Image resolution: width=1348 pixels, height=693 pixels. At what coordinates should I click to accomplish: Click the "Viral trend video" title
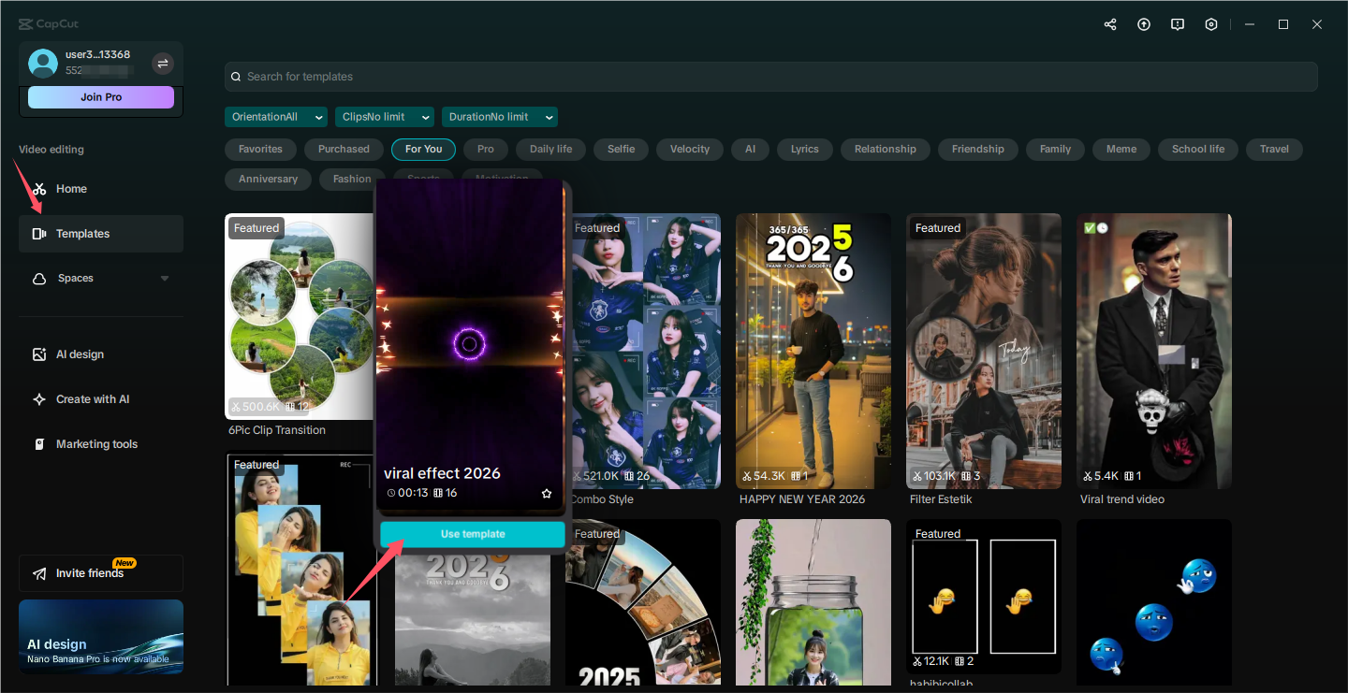click(x=1122, y=499)
